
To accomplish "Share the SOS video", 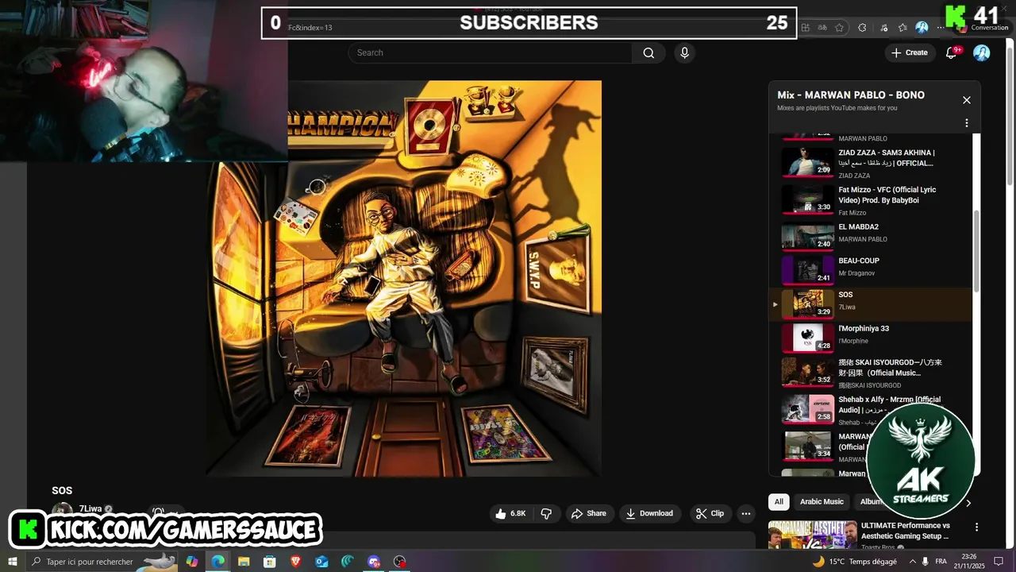I will (x=588, y=513).
